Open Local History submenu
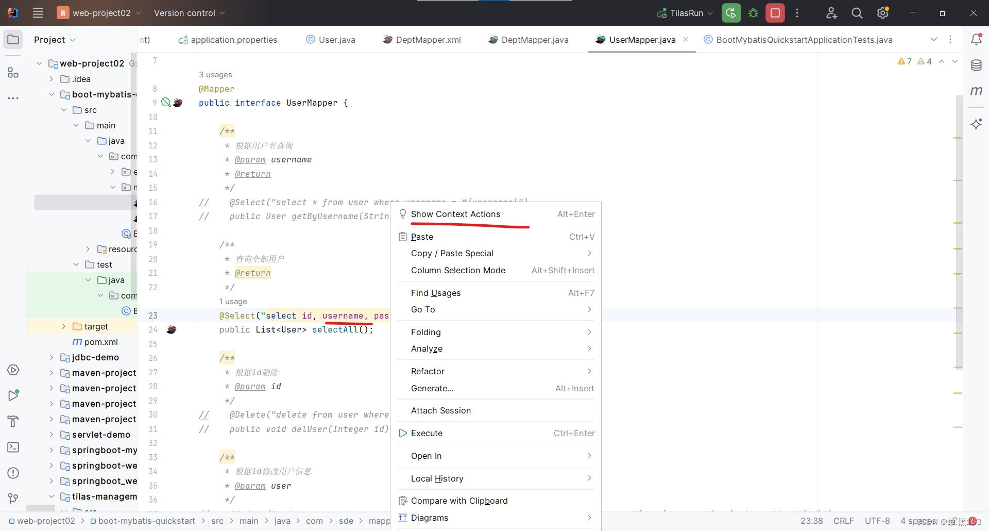This screenshot has height=531, width=989. coord(496,478)
